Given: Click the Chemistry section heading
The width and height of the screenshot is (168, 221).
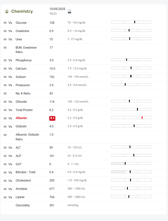Looking at the screenshot, I should (22, 11).
